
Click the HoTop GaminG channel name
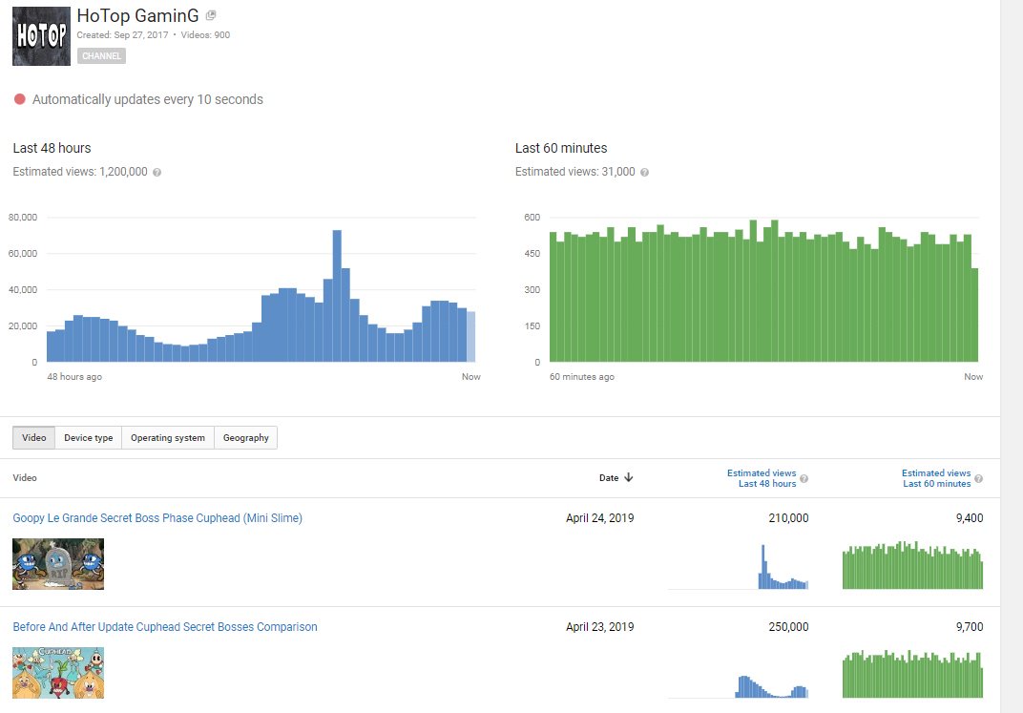click(x=137, y=15)
